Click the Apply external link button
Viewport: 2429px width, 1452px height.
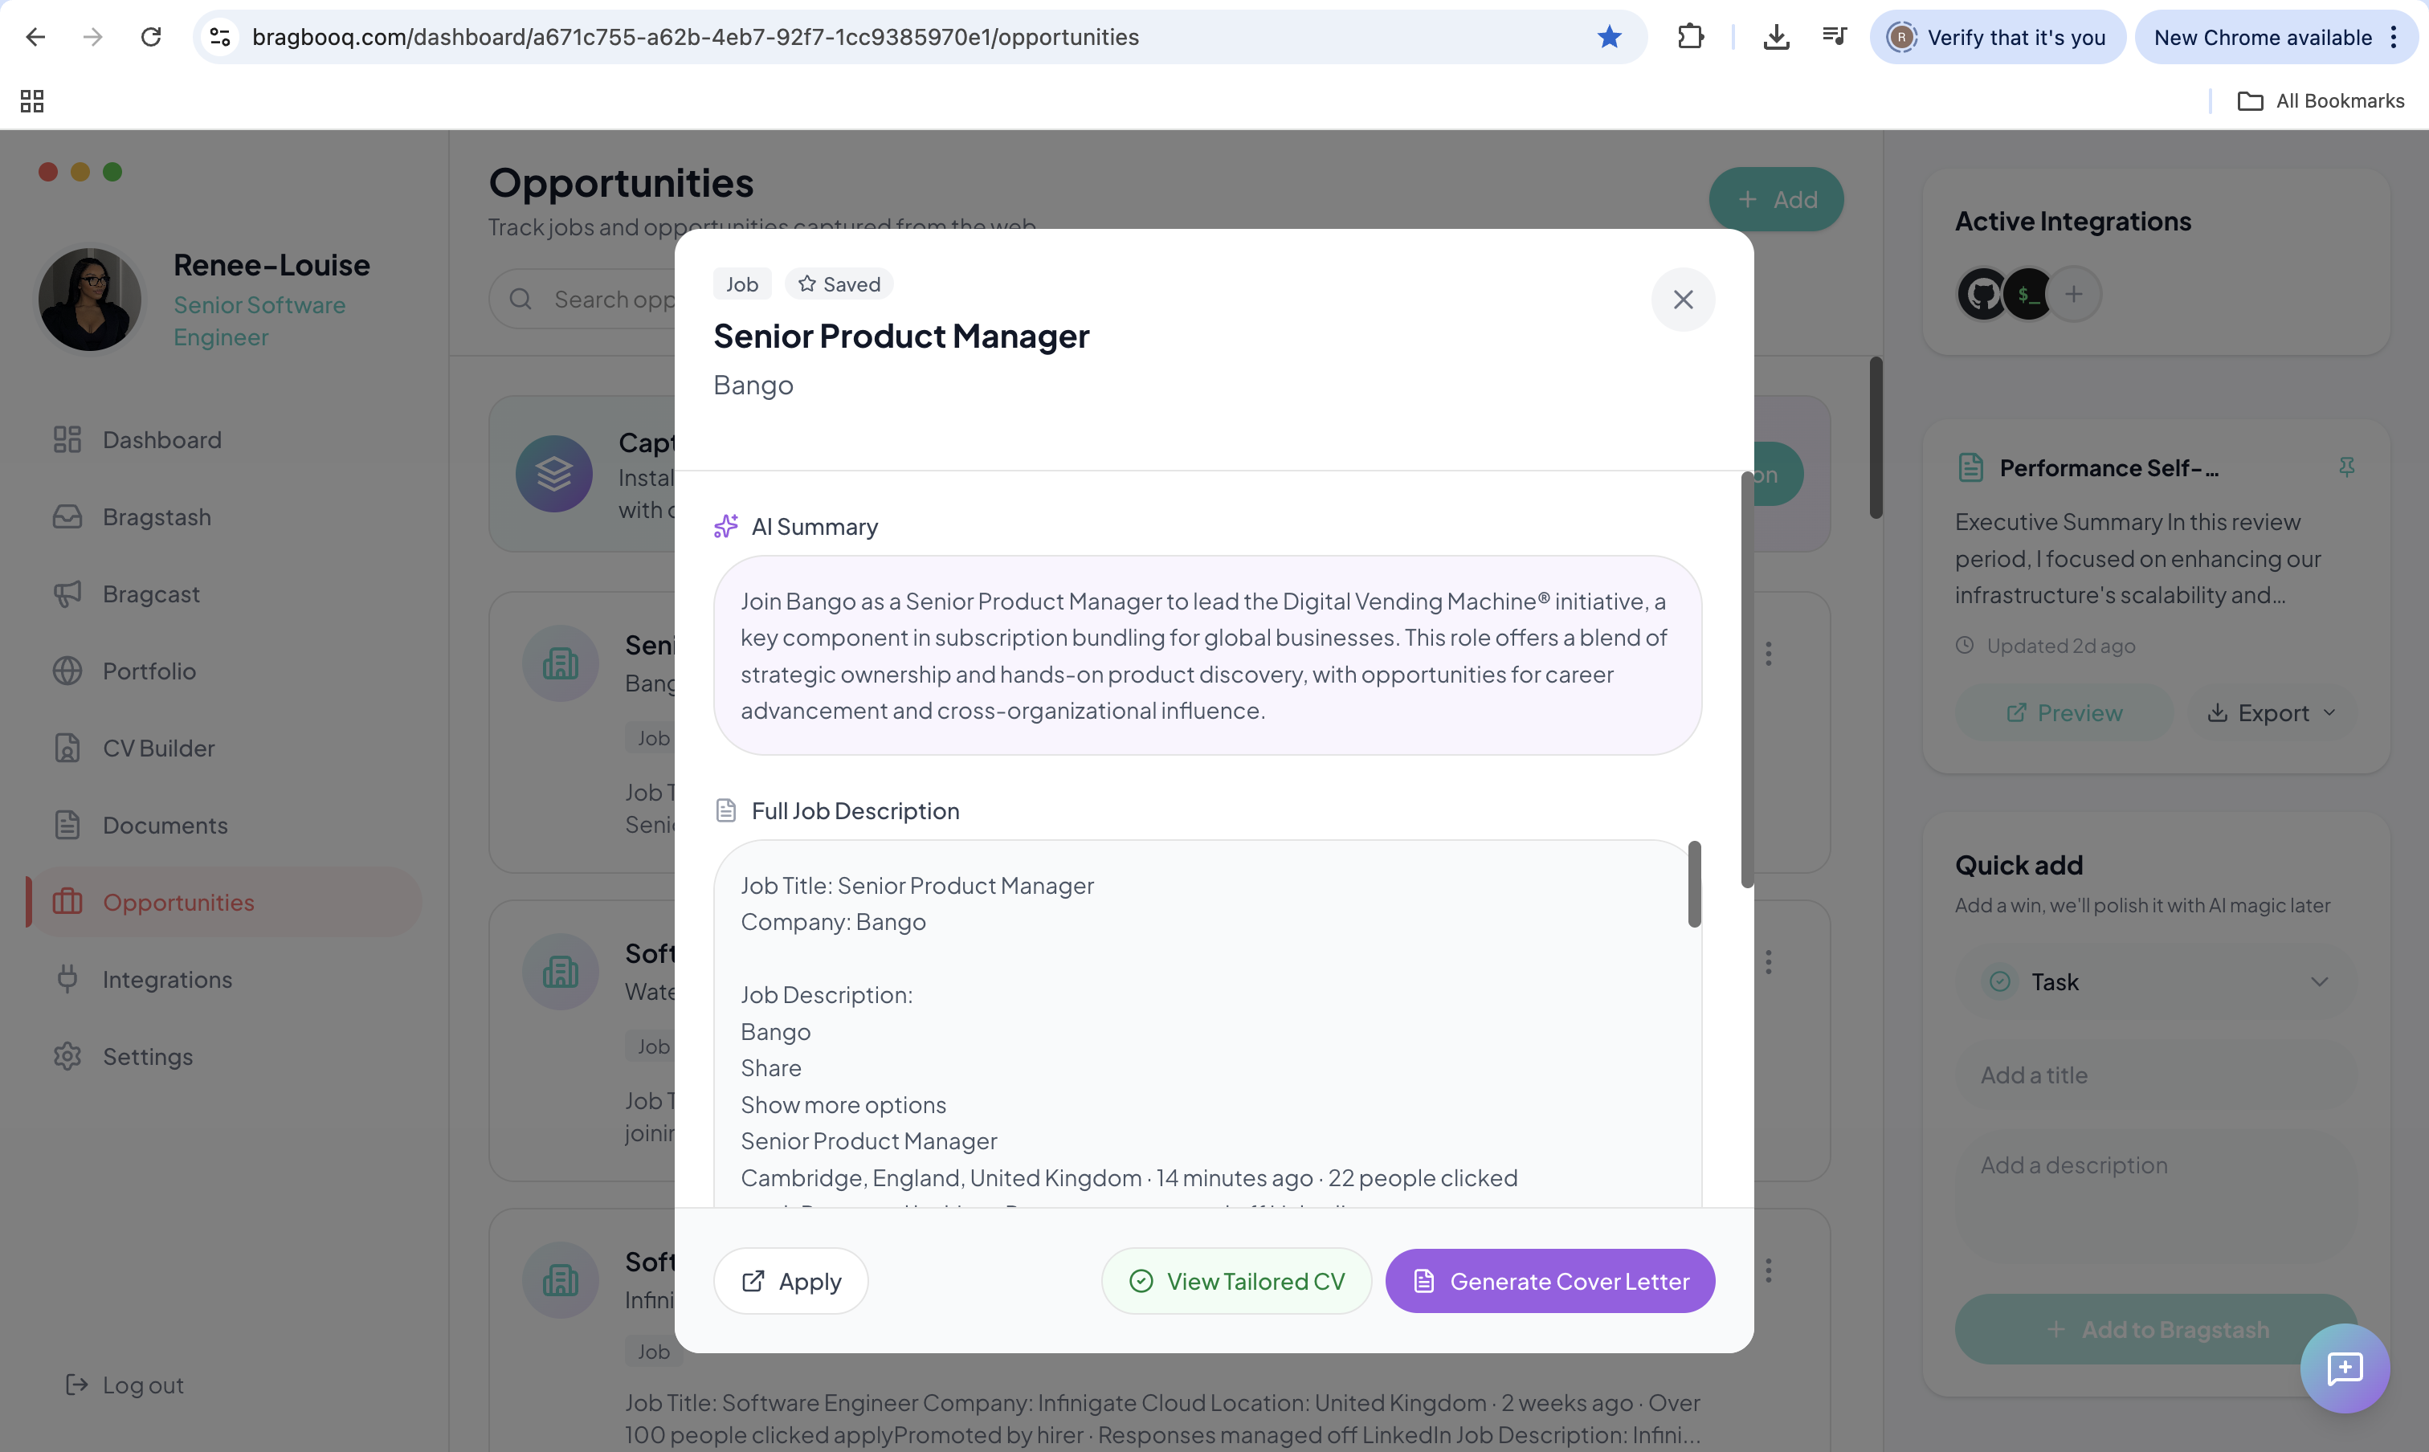[790, 1281]
